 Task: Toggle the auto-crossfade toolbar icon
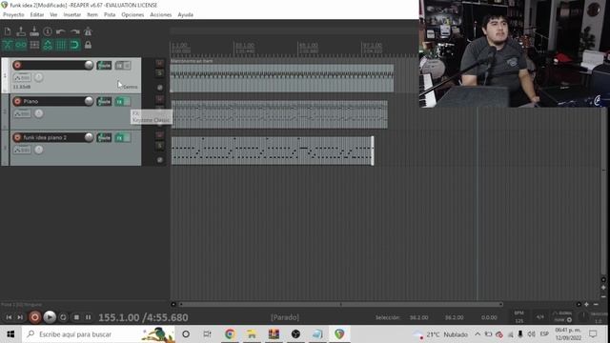(8, 45)
